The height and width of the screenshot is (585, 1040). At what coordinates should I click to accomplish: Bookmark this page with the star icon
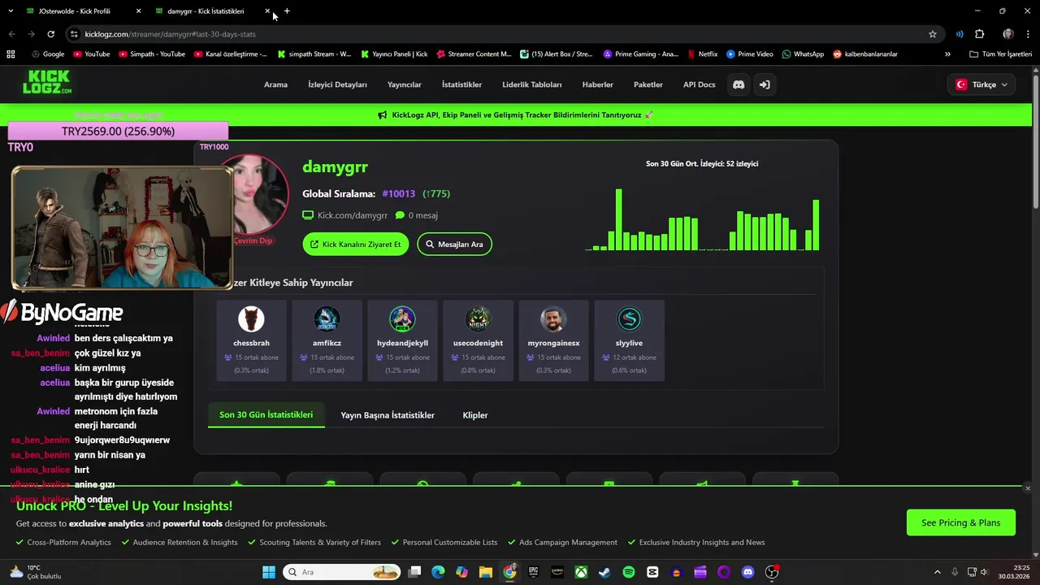[x=933, y=34]
